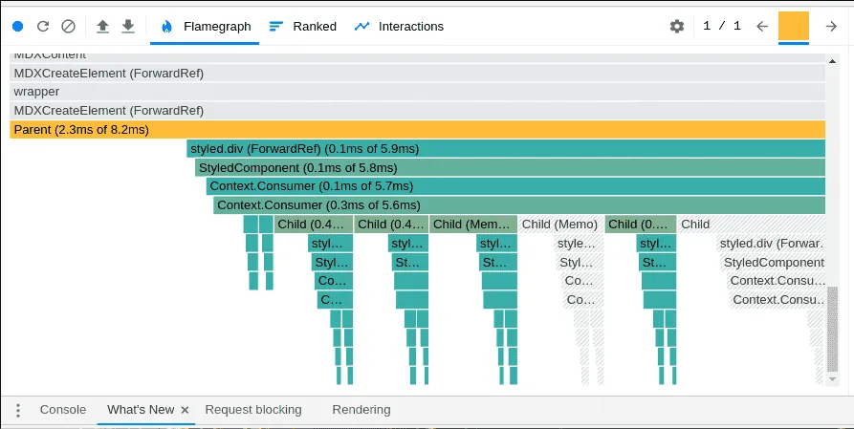Open the Console drawer tab
Screen dimensions: 854x429
click(x=63, y=409)
